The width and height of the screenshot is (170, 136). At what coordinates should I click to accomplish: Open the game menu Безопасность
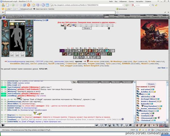tap(135, 15)
